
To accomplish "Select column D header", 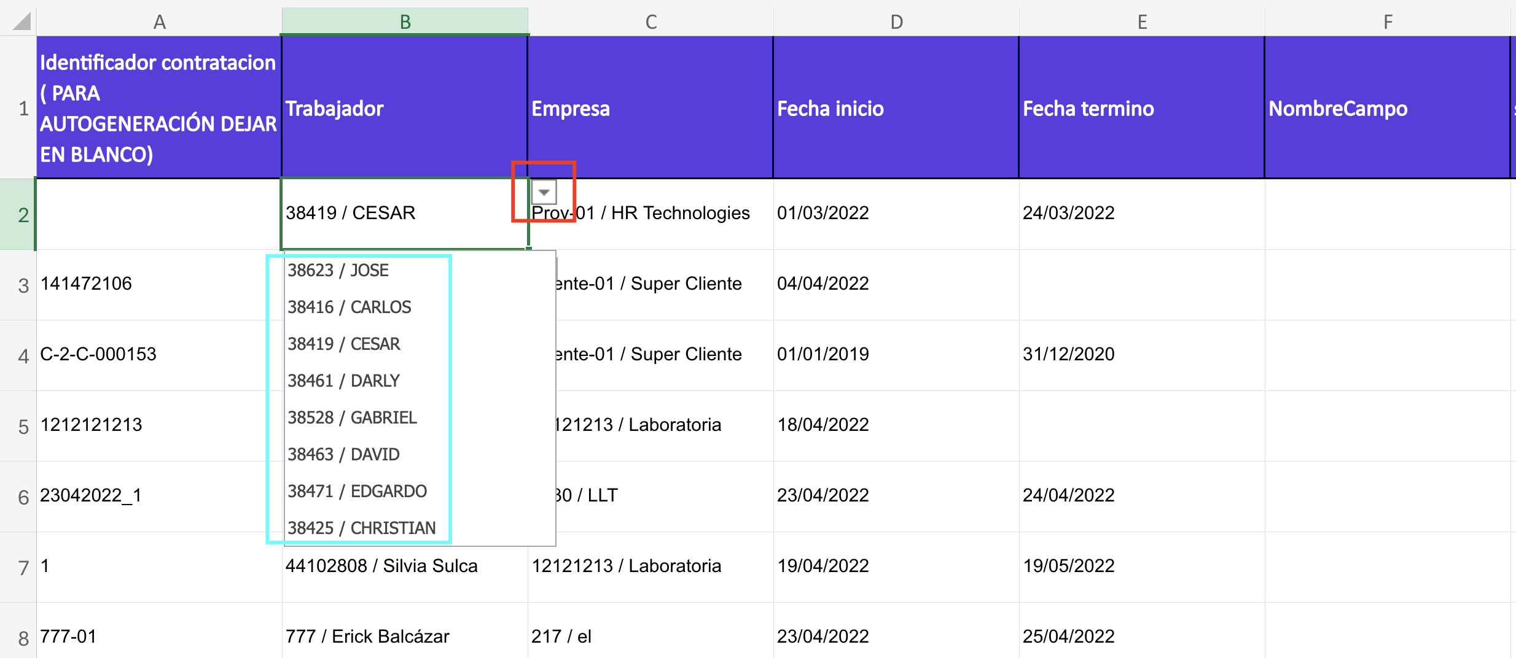I will [896, 21].
